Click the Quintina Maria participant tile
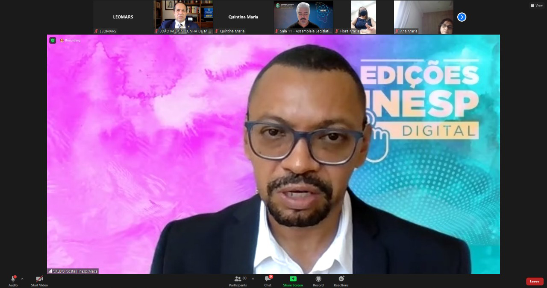This screenshot has height=288, width=547. (x=243, y=17)
